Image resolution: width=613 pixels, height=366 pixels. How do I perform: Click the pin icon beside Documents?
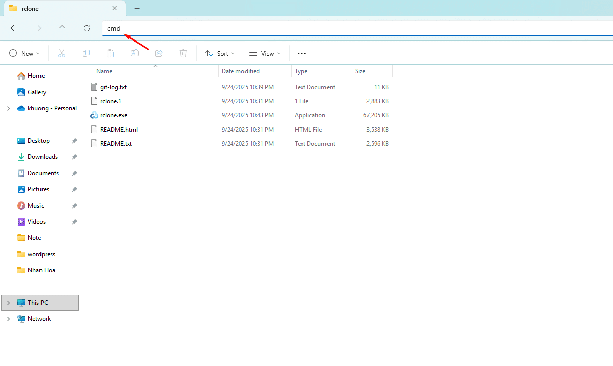pos(74,173)
